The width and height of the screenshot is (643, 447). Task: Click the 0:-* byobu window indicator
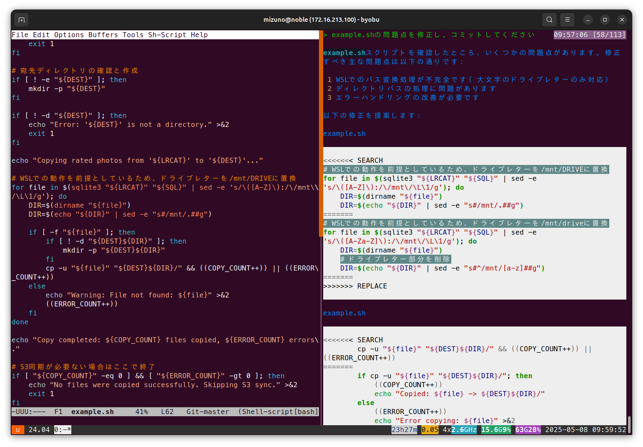coord(63,429)
